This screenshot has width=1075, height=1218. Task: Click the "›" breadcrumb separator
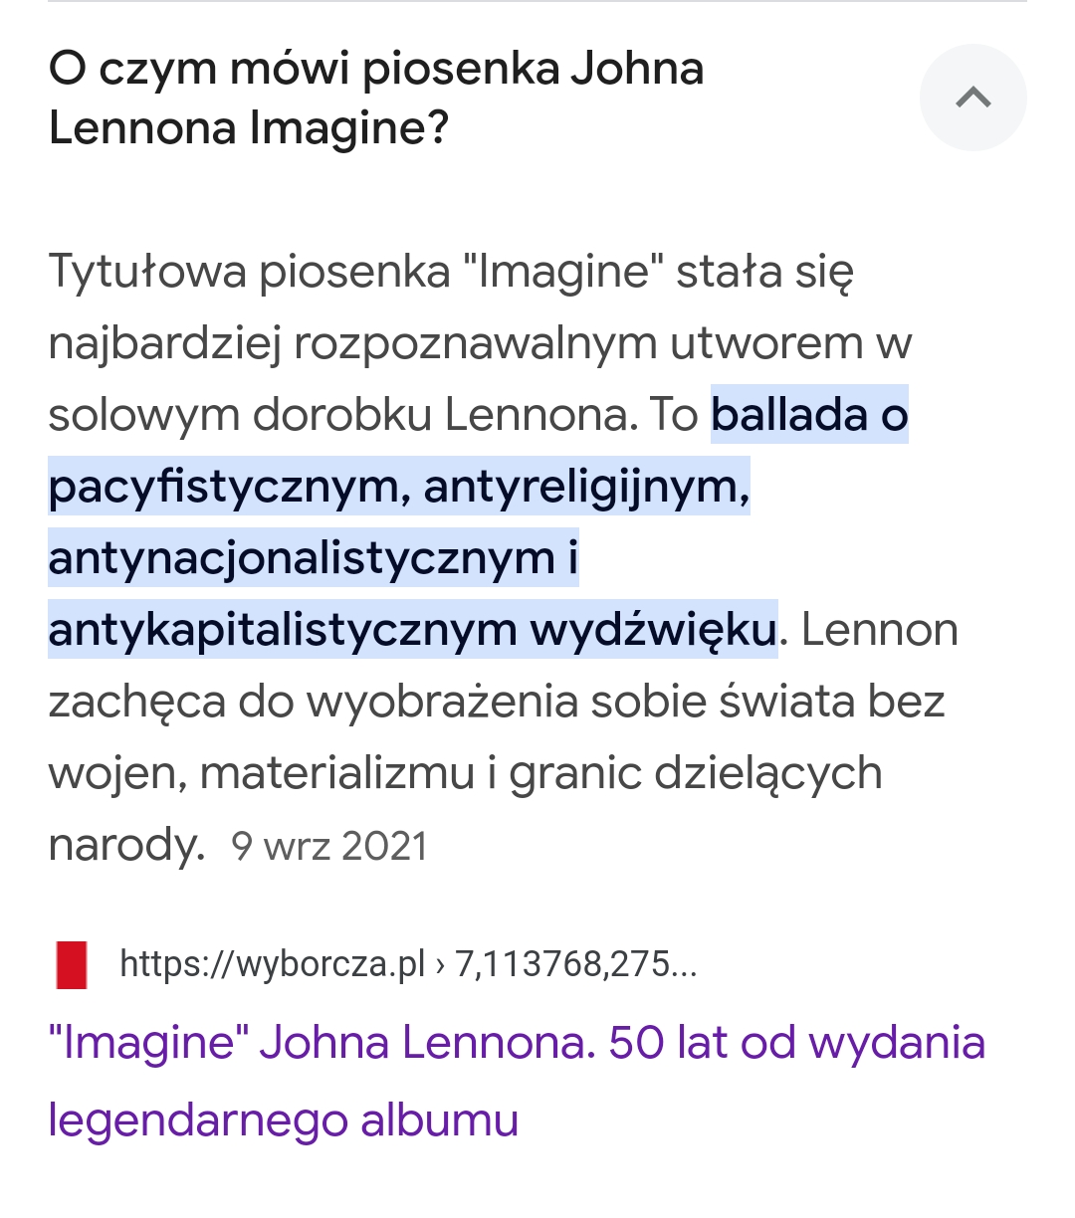[440, 964]
